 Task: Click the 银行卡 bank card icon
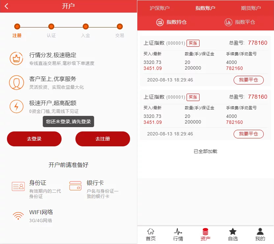tap(75, 186)
